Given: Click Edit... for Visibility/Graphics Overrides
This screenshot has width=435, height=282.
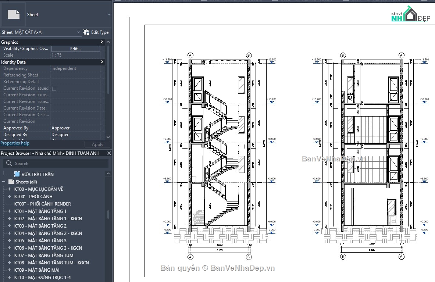Looking at the screenshot, I should [75, 49].
